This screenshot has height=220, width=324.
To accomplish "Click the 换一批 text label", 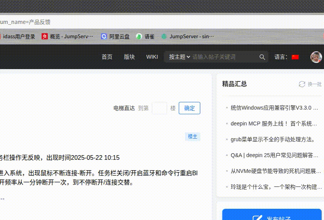I will coord(315,84).
